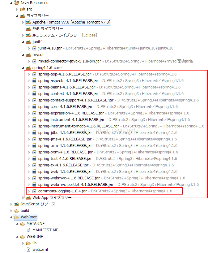Select spring-webmvc-portlet-4.1.6.RELEASE.jar
Viewport: 208px width, 253px height.
coord(76,185)
